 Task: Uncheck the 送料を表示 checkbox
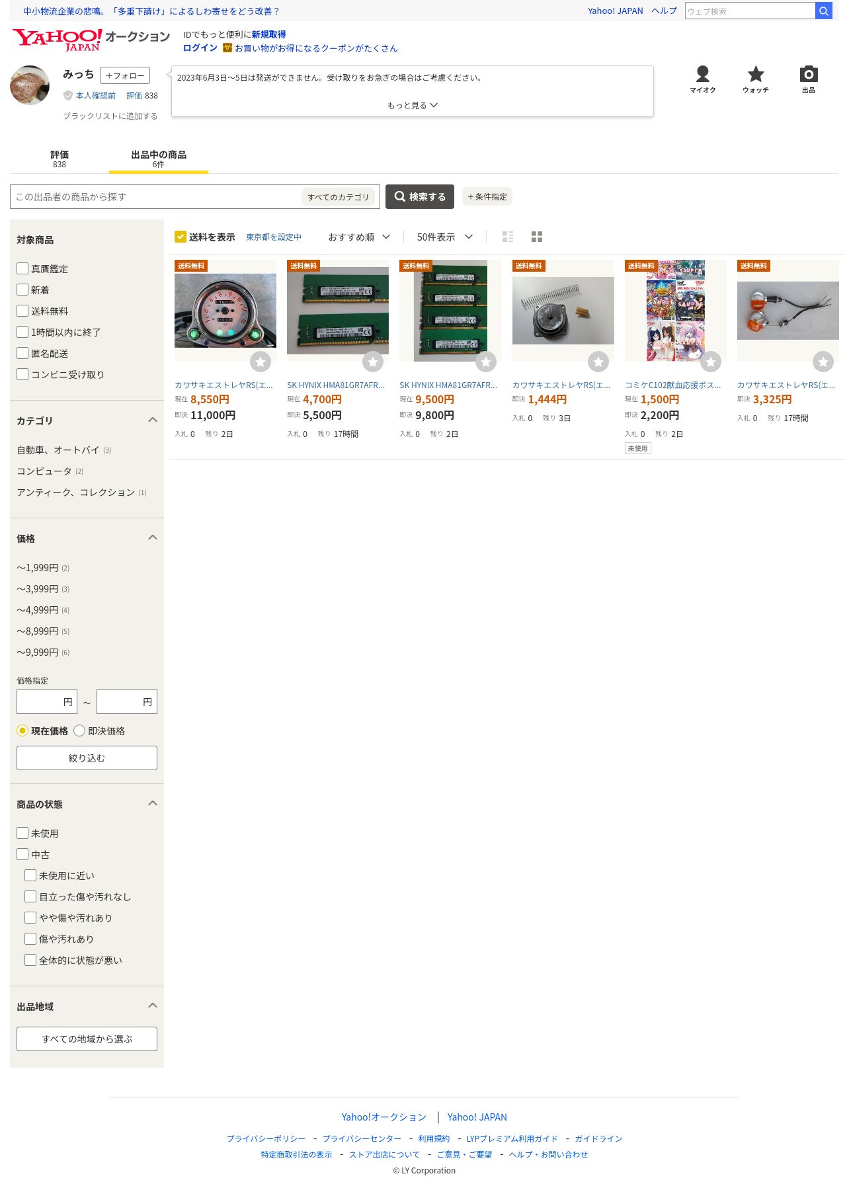pyautogui.click(x=181, y=237)
